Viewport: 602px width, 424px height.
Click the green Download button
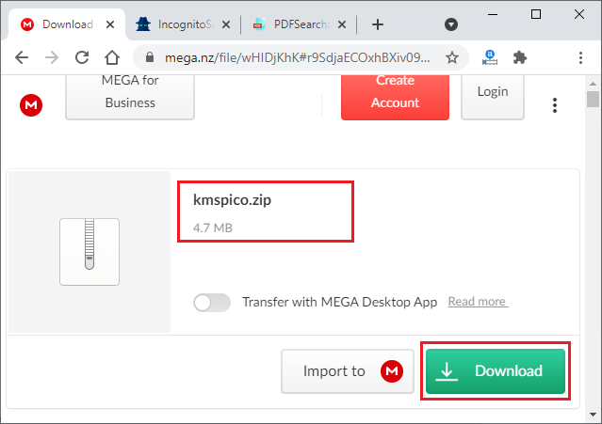pos(496,371)
